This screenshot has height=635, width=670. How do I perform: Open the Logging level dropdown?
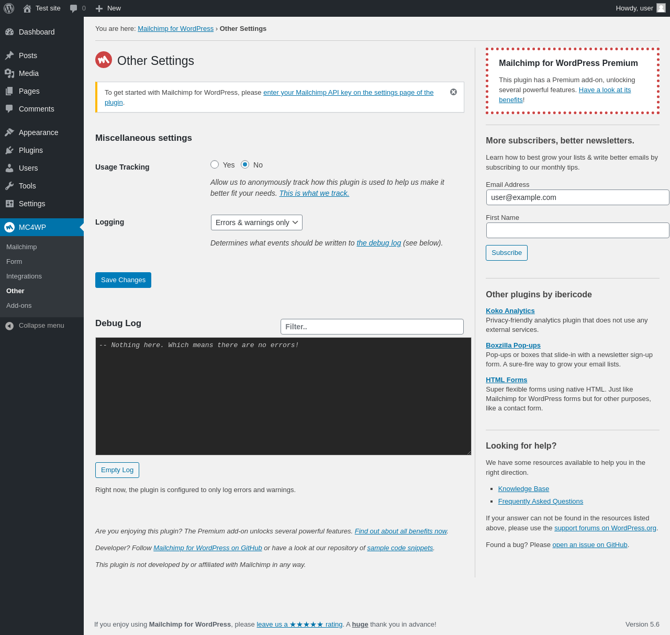256,222
